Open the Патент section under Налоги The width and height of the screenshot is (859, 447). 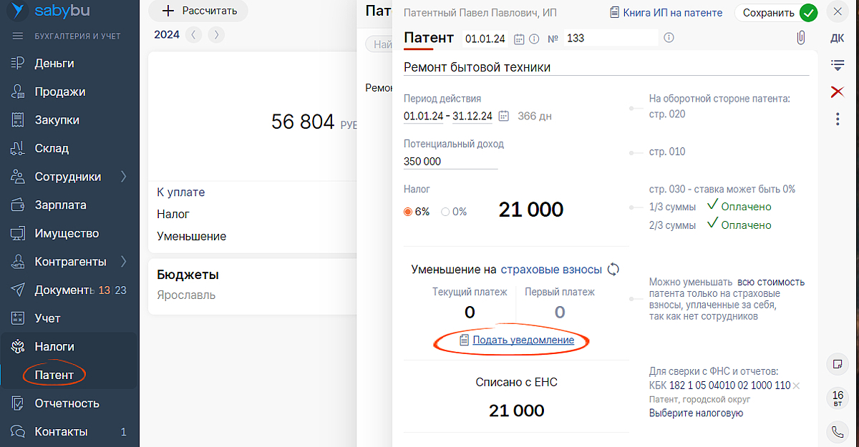pos(54,375)
